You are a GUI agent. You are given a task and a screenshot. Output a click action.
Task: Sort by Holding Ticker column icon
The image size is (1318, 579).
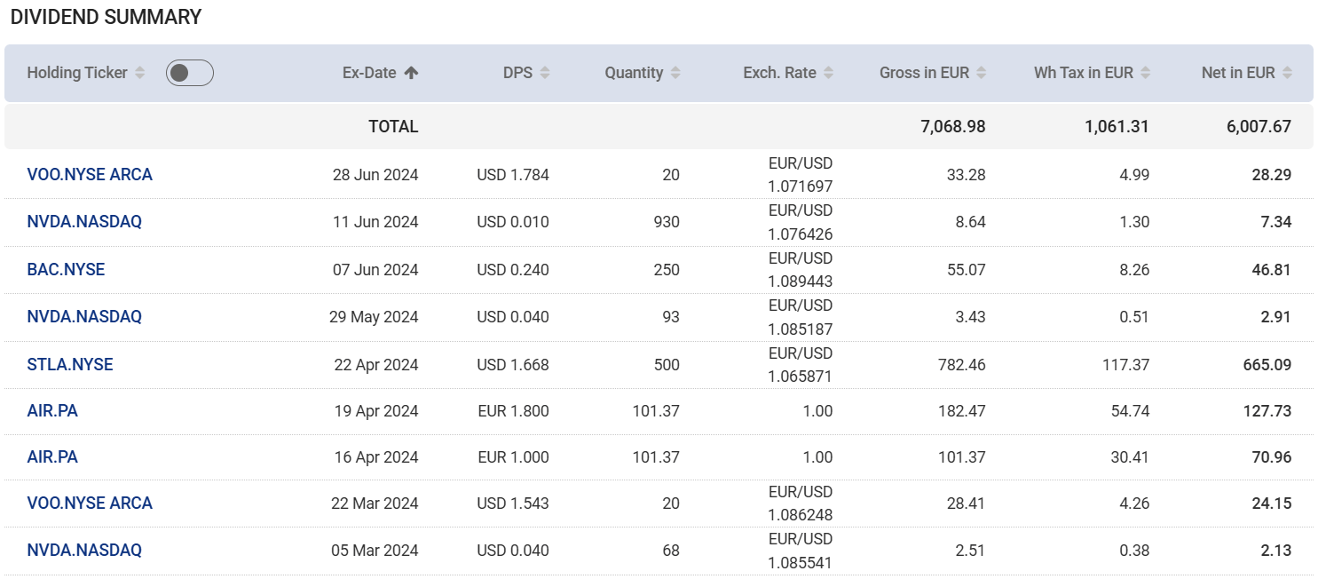[139, 73]
